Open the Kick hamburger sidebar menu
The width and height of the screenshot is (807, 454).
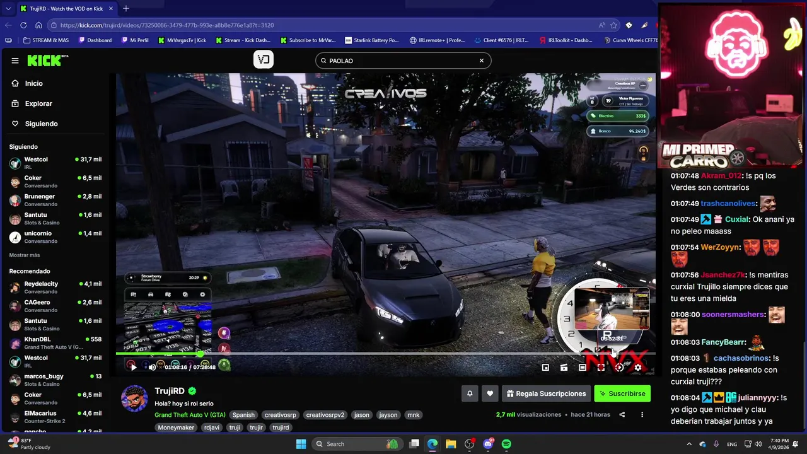click(x=15, y=61)
